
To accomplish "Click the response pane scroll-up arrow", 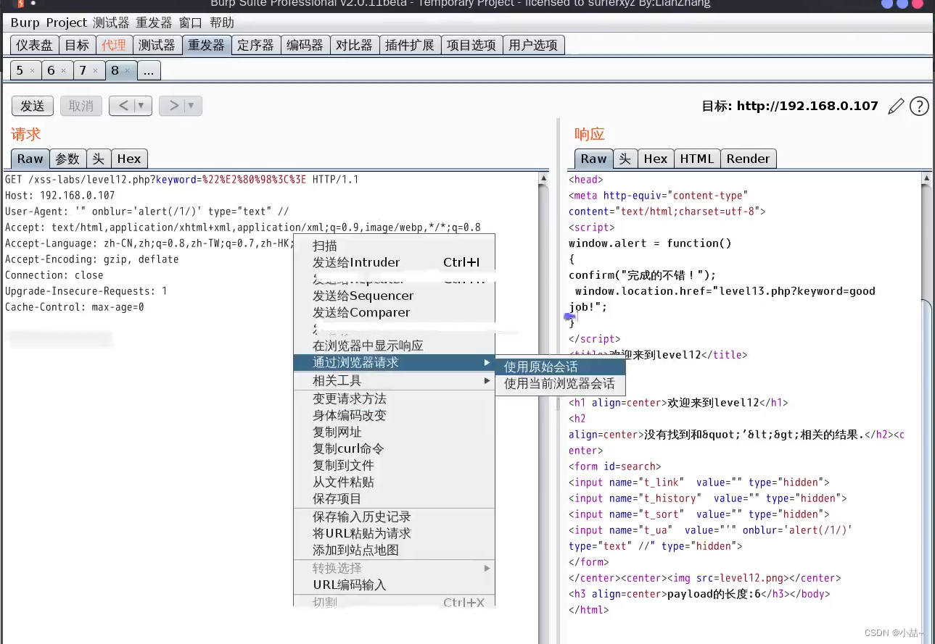I will [925, 178].
